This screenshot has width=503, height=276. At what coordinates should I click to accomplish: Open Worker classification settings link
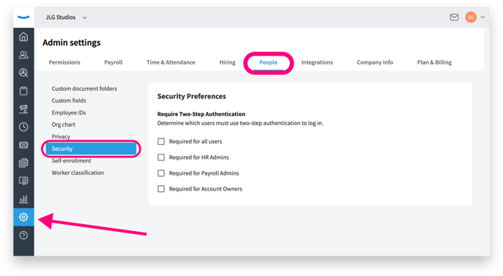[77, 172]
